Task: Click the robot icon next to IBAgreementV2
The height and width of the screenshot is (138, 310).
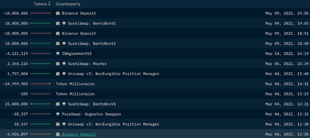Action: [58, 53]
